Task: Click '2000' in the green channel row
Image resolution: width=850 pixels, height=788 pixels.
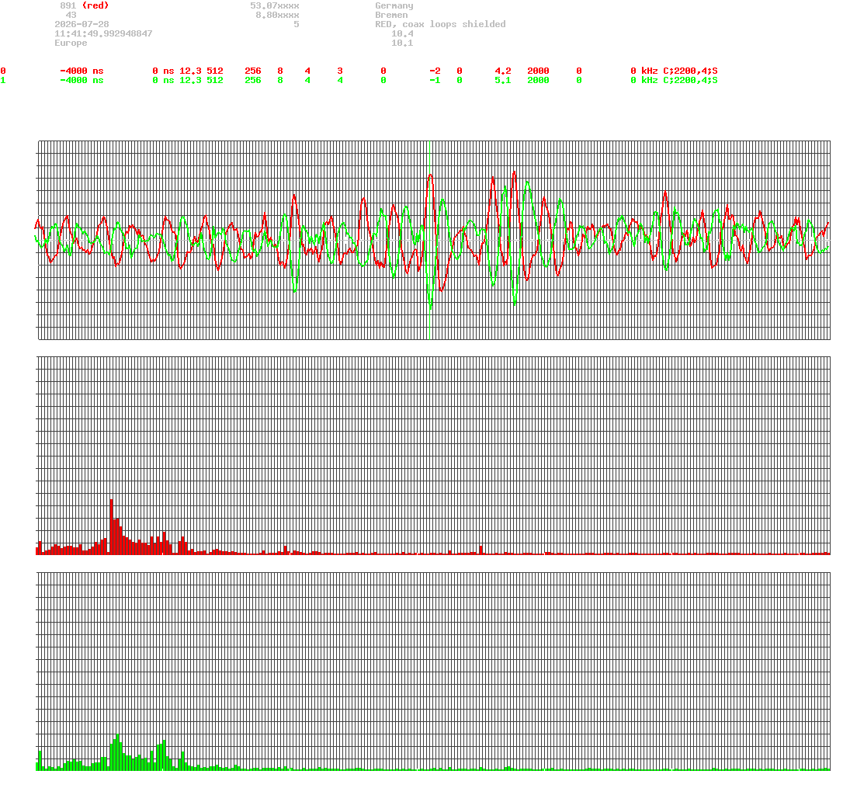Action: [x=538, y=80]
